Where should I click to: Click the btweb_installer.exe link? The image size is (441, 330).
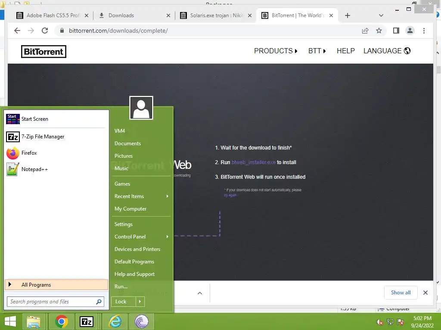pos(253,162)
